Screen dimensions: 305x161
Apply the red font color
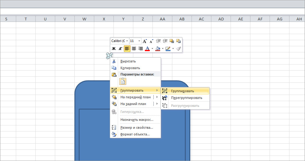pyautogui.click(x=147, y=49)
